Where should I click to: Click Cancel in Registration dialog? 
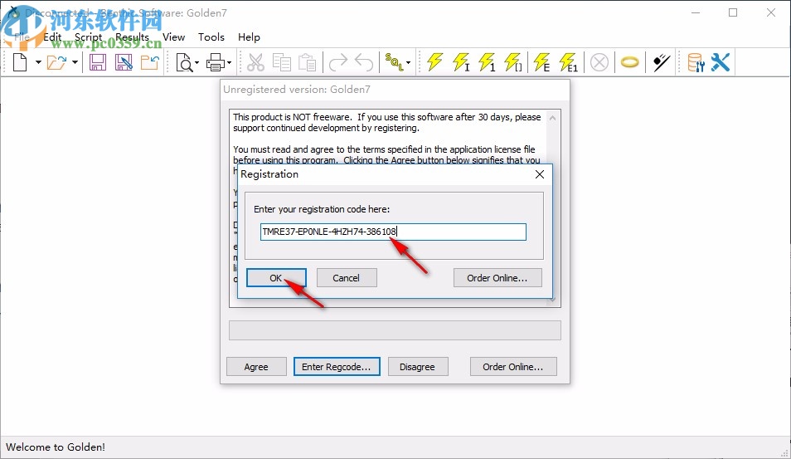click(x=346, y=278)
